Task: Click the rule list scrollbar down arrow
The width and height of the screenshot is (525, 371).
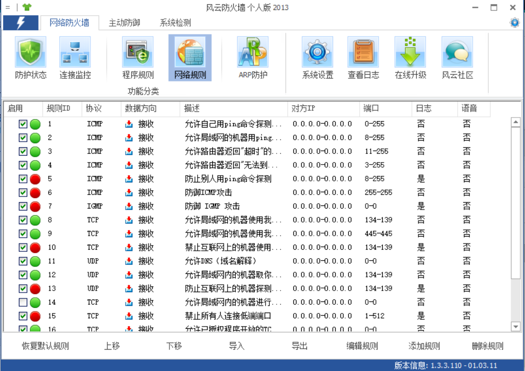Action: 516,327
